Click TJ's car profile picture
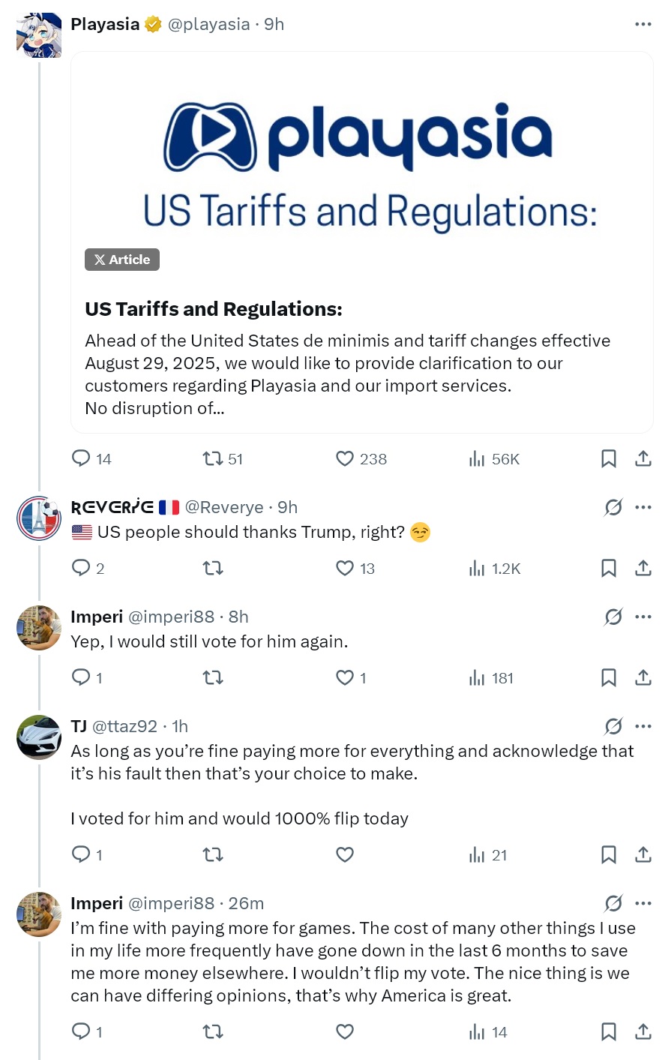The height and width of the screenshot is (1060, 668). click(39, 737)
